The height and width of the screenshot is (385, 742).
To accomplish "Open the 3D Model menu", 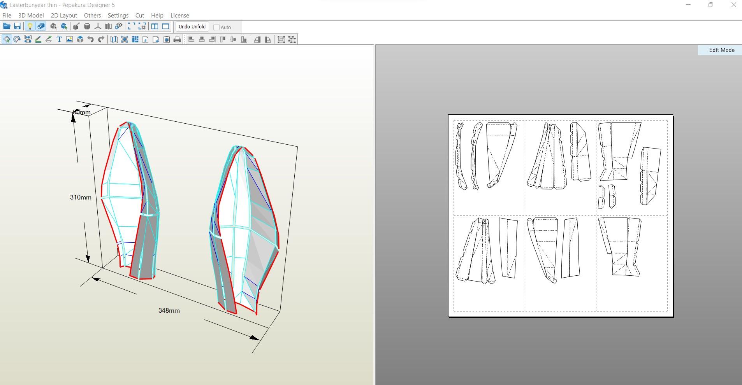I will 31,16.
